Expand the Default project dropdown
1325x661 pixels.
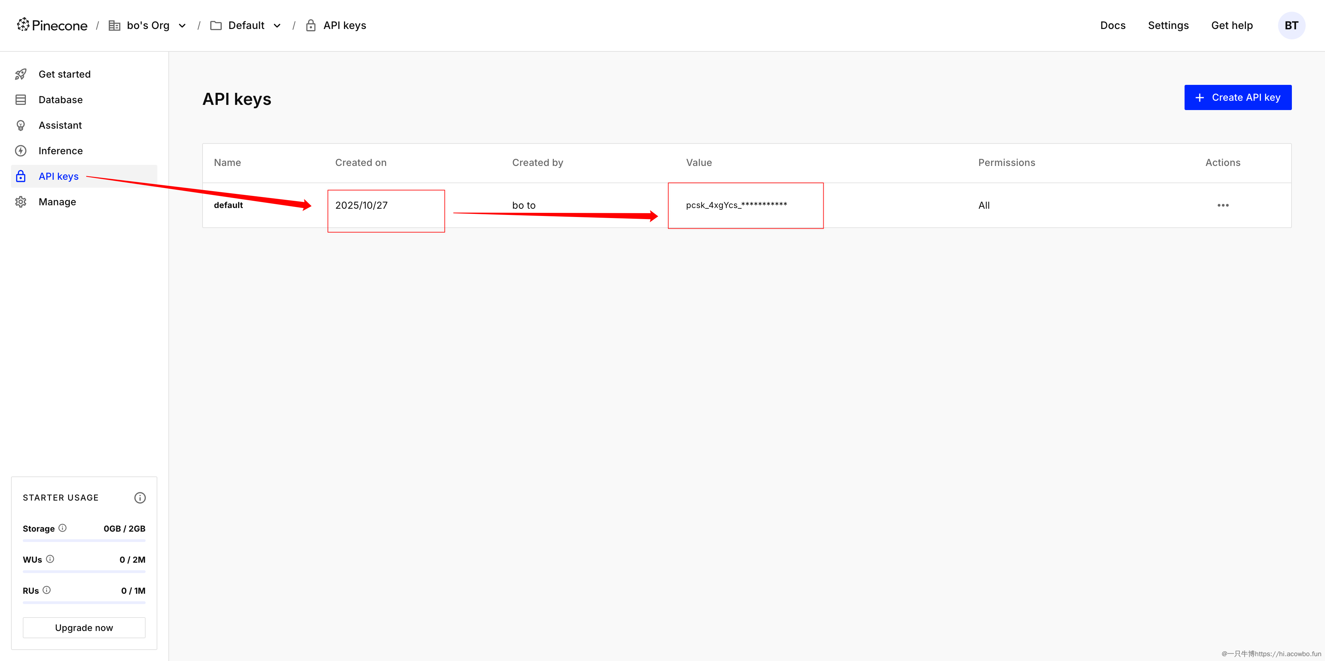pyautogui.click(x=277, y=26)
